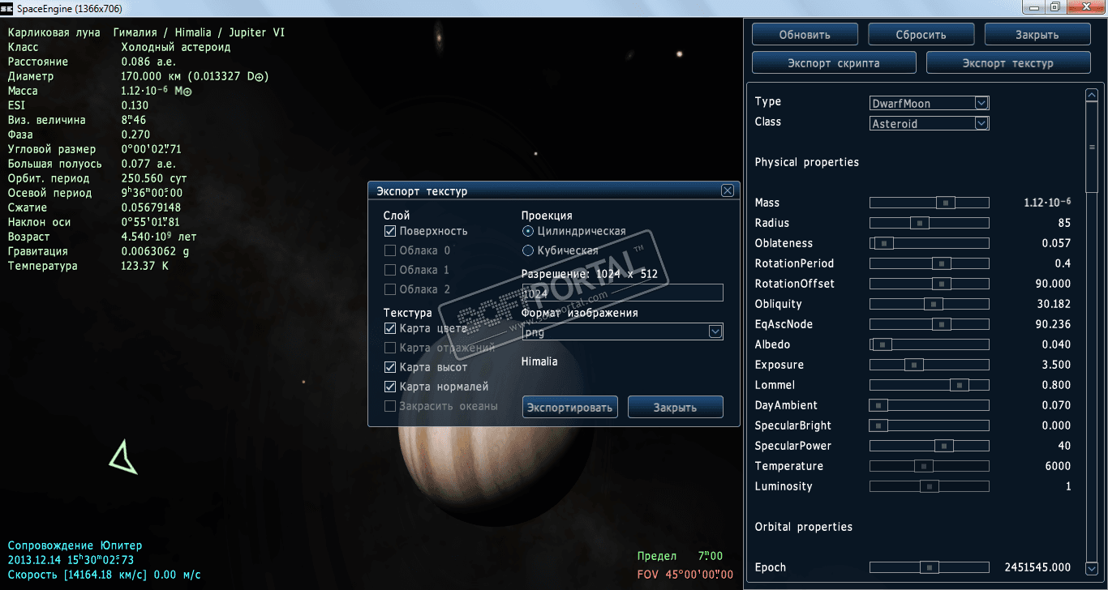Image resolution: width=1108 pixels, height=590 pixels.
Task: Click the Mass value 1.12·10⁻⁶ in editor
Action: tap(1047, 202)
